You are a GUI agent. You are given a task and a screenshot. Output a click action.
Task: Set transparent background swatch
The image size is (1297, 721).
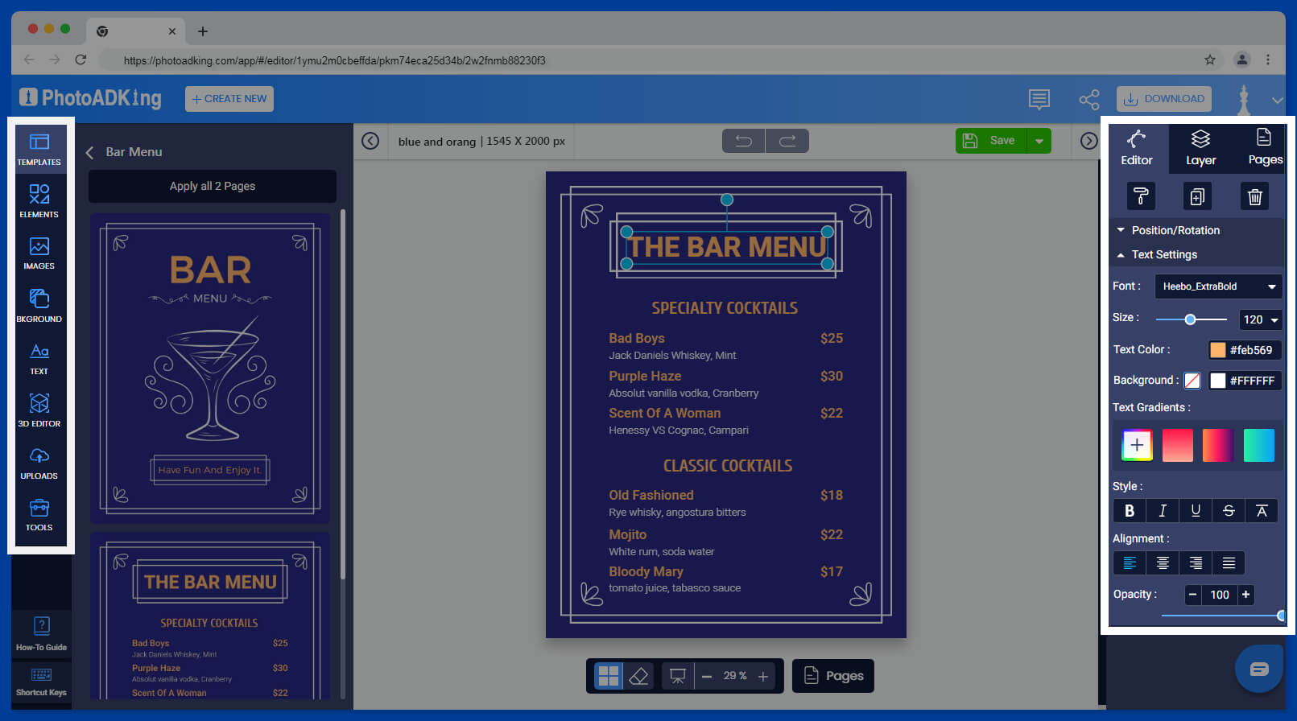[x=1192, y=381]
